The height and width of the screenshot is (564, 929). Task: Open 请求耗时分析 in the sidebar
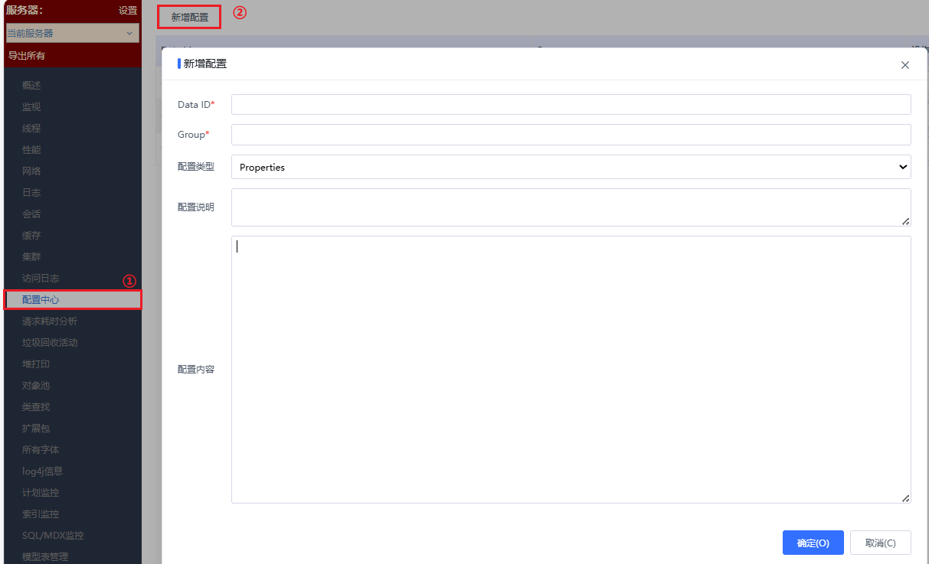[x=50, y=321]
